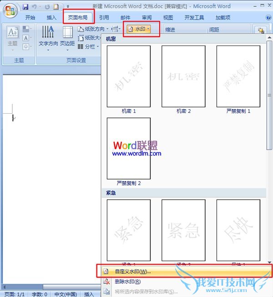This screenshot has height=297, width=273.
Task: Click the 水印 watermark button
Action: coord(139,29)
